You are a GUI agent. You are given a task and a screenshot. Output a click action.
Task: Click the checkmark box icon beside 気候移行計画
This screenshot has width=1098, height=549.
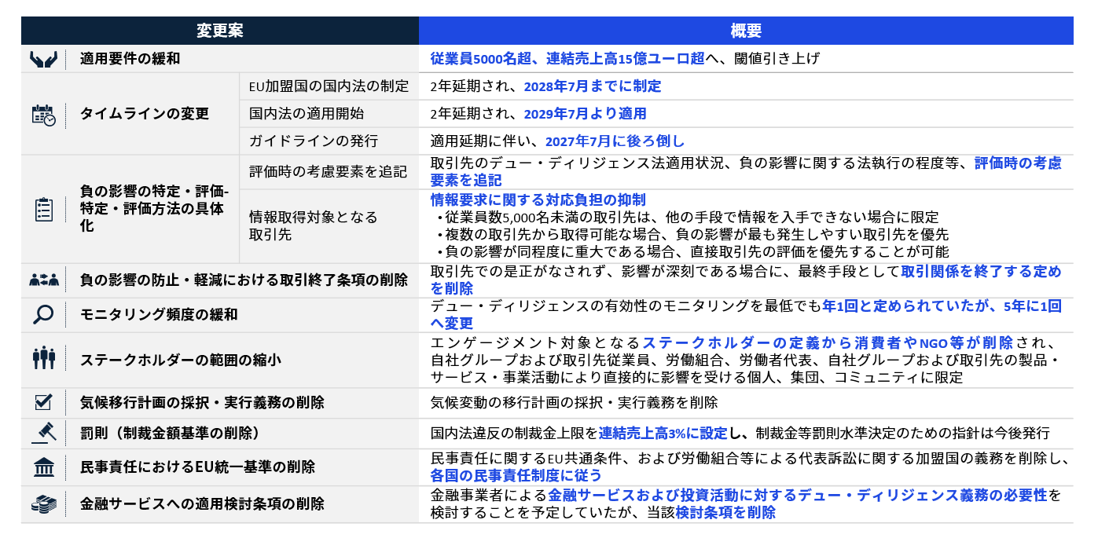click(44, 402)
